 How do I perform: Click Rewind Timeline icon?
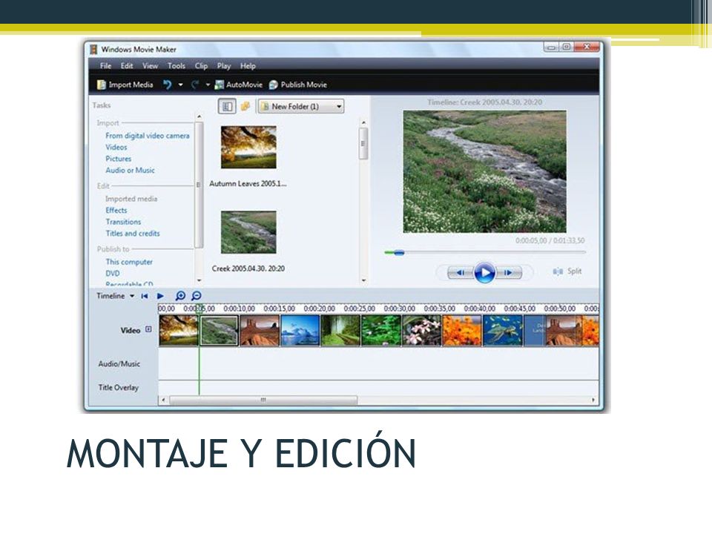coord(145,296)
